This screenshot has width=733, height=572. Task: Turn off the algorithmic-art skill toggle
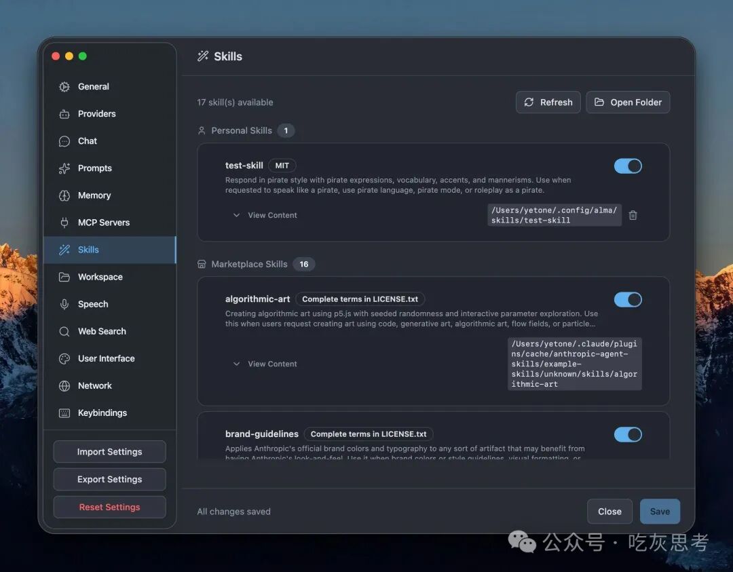(x=628, y=299)
